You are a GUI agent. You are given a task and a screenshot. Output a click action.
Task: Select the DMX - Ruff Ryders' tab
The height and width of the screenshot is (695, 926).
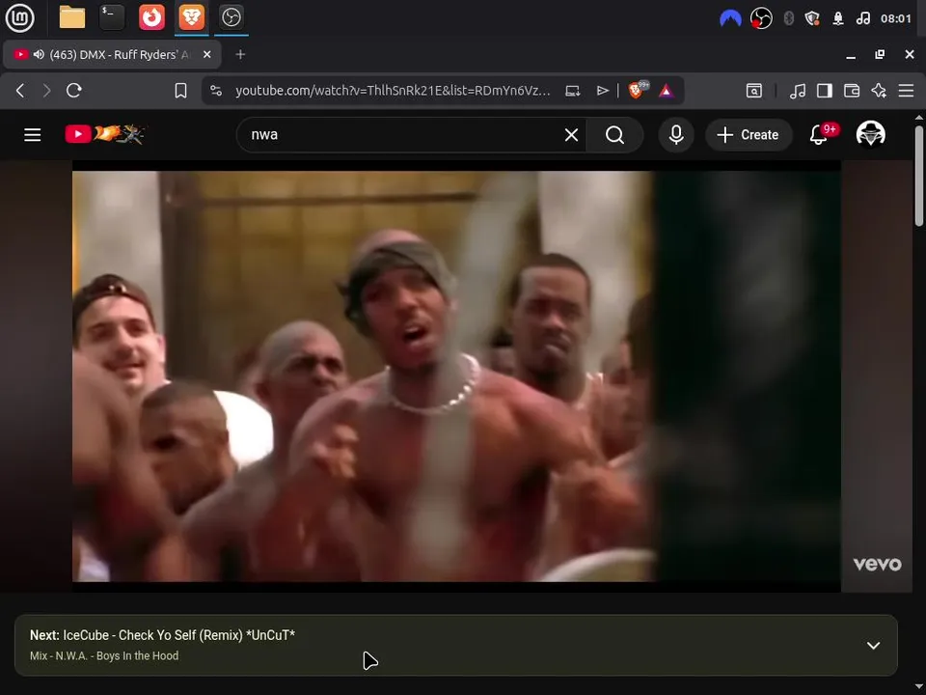click(x=112, y=54)
